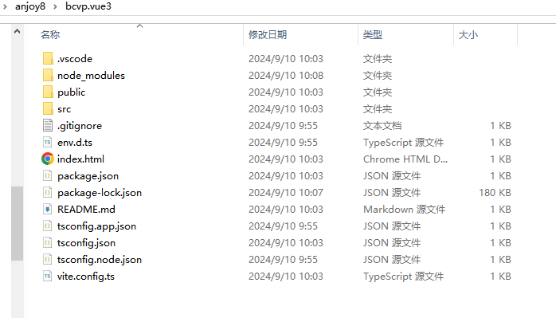The width and height of the screenshot is (556, 318).
Task: Click the navigation pane scroll up arrow
Action: click(17, 32)
